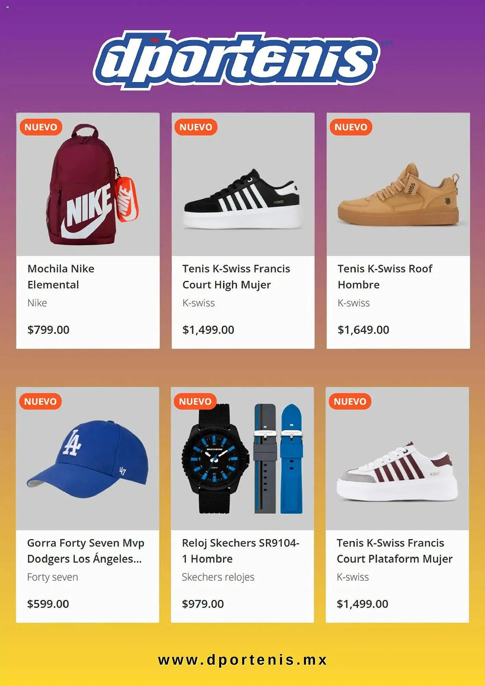This screenshot has width=485, height=686.
Task: Click the Mochila Nike Elemental title
Action: pyautogui.click(x=61, y=276)
